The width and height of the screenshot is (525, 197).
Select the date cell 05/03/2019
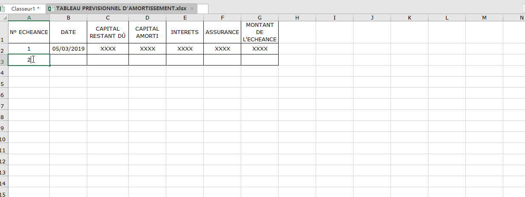[68, 49]
